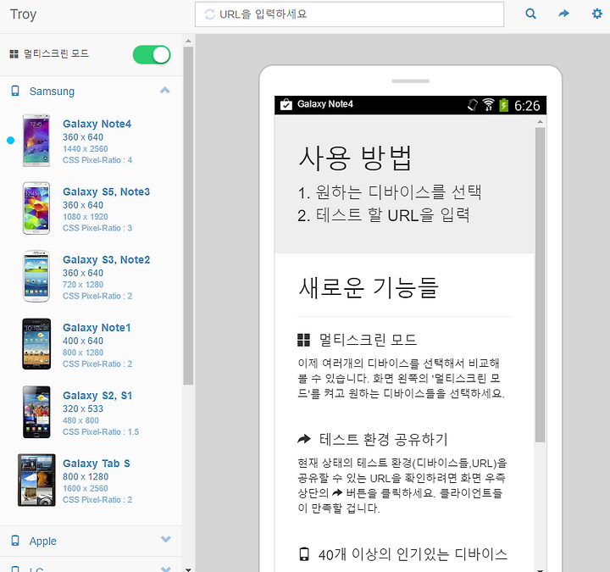This screenshot has height=572, width=610.
Task: Click text CSS Pixel-Ratio : 1.5
Action: coord(101,431)
